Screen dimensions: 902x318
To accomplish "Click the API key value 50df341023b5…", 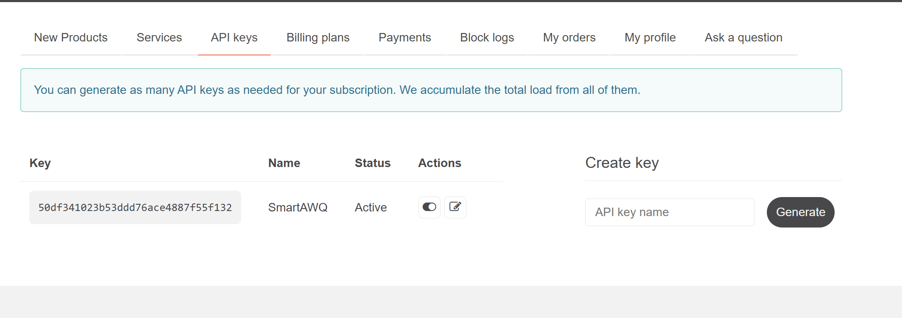I will pyautogui.click(x=135, y=208).
